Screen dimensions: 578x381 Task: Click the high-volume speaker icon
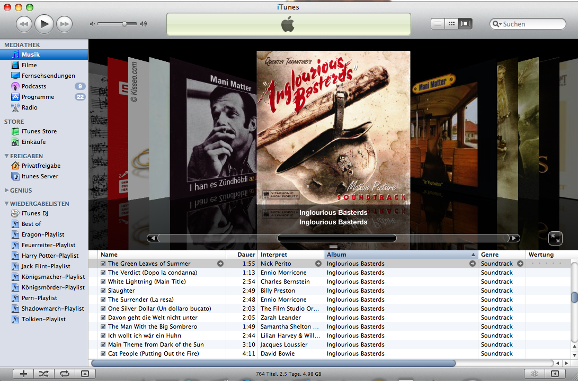pyautogui.click(x=144, y=24)
